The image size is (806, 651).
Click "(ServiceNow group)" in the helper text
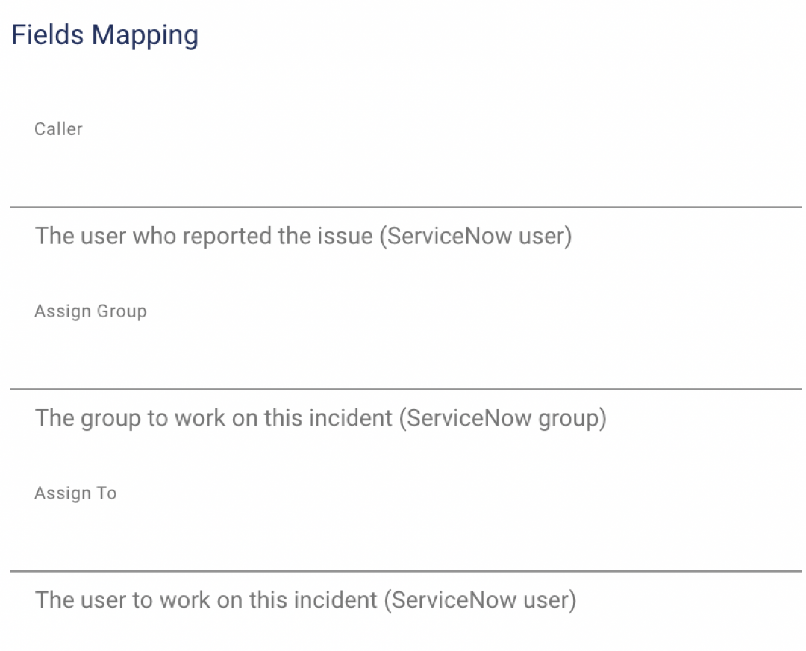pyautogui.click(x=502, y=418)
